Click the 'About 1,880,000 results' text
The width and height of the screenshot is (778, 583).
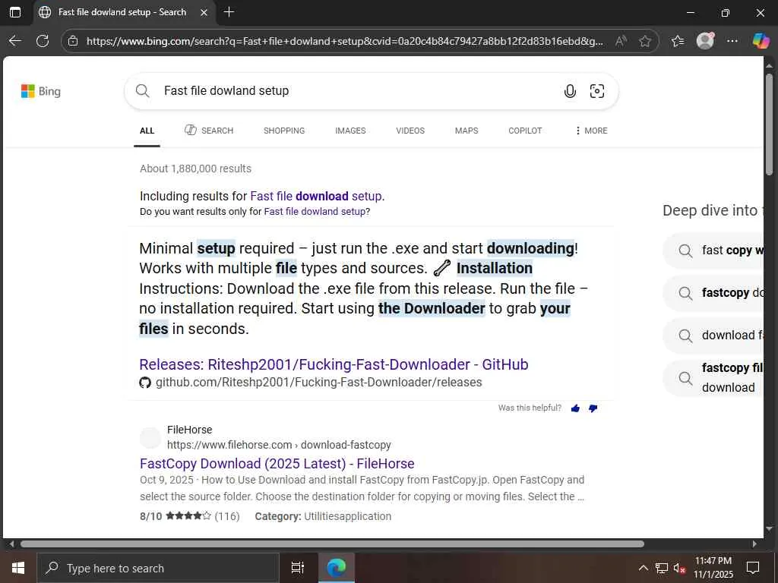(x=195, y=169)
